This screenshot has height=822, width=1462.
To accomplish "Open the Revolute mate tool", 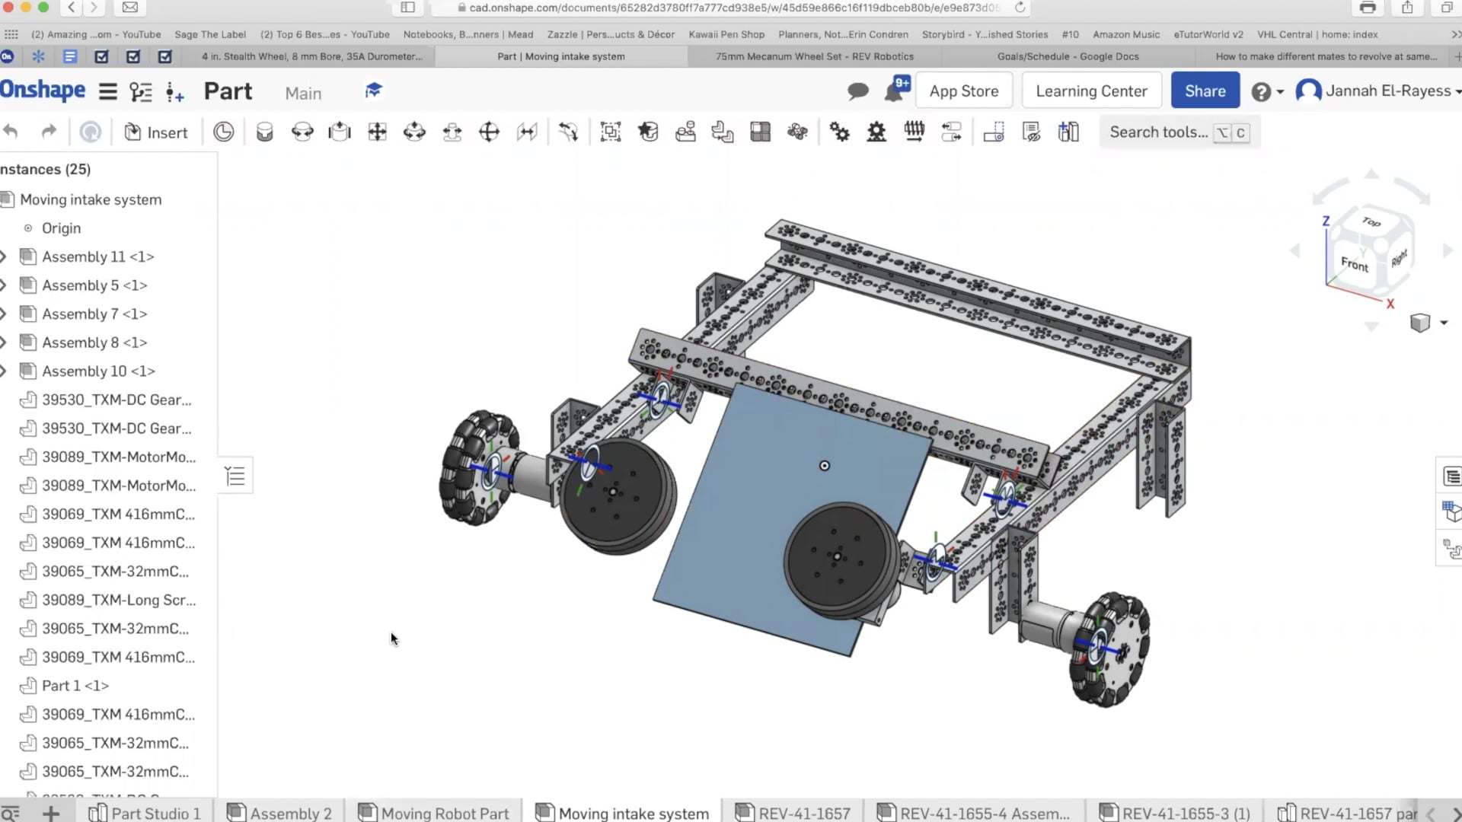I will point(302,131).
